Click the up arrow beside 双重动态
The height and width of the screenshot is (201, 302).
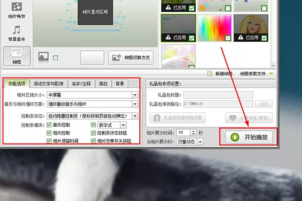pos(200,142)
